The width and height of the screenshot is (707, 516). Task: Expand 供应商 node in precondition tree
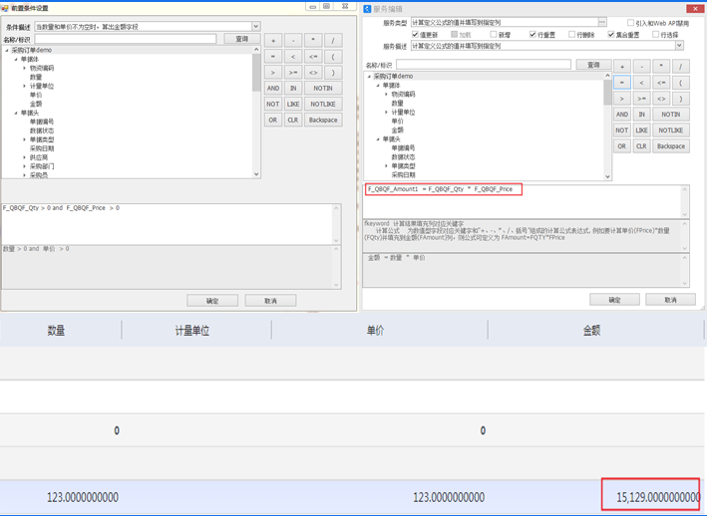(24, 157)
